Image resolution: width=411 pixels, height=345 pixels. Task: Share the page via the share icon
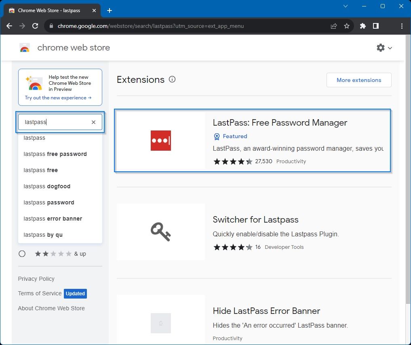tap(334, 26)
